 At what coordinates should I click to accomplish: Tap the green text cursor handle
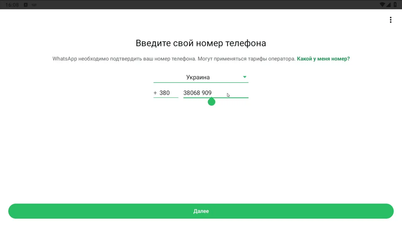point(211,101)
